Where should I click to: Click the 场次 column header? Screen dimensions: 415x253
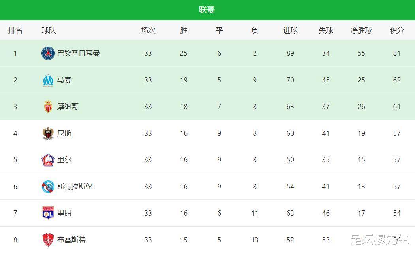pyautogui.click(x=148, y=30)
